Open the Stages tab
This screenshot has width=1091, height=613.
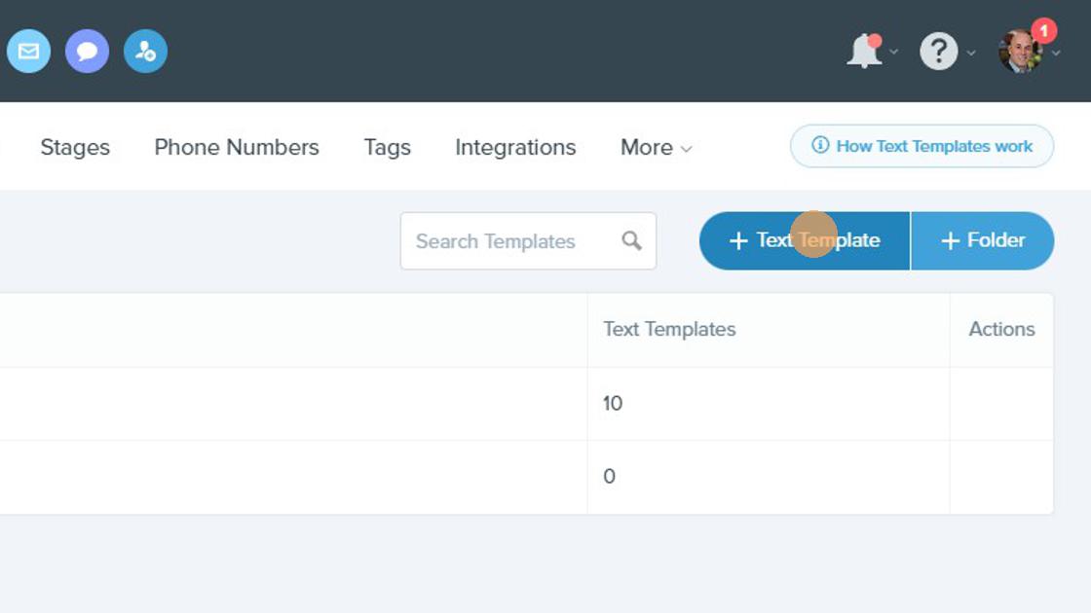(x=75, y=147)
